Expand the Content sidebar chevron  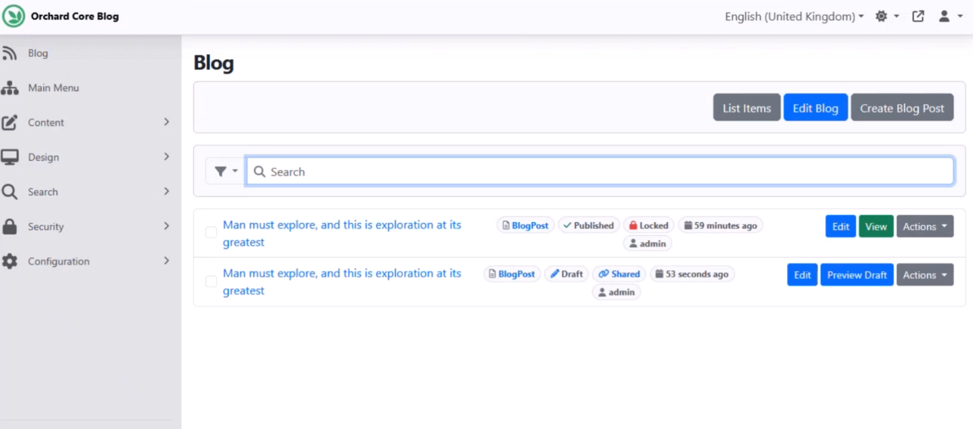click(166, 122)
